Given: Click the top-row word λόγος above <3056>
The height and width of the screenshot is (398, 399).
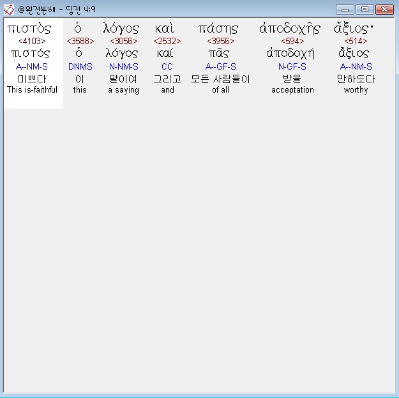Looking at the screenshot, I should pos(121,29).
